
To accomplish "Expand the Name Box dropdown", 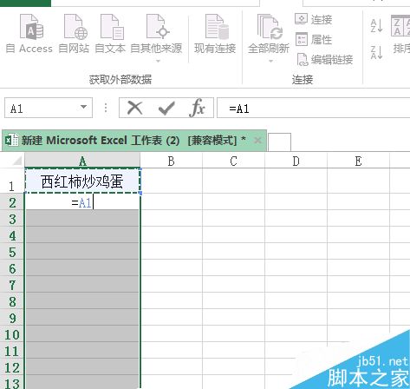I will [x=83, y=107].
